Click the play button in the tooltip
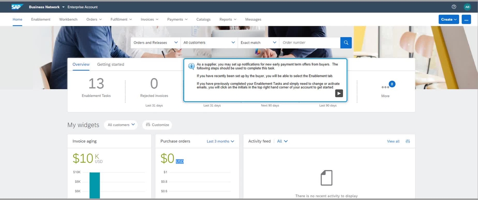Viewport: 478px width, 200px height. [x=339, y=93]
